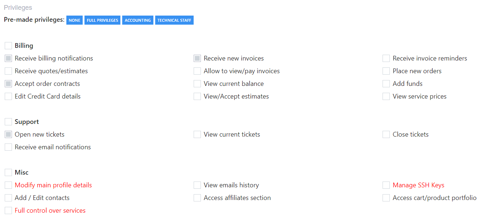
Task: Toggle the Billing group checkbox
Action: coord(8,46)
